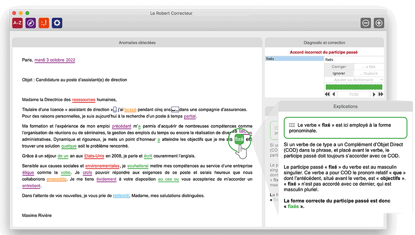Go to next anomaly arrow
415x235 pixels.
point(374,94)
